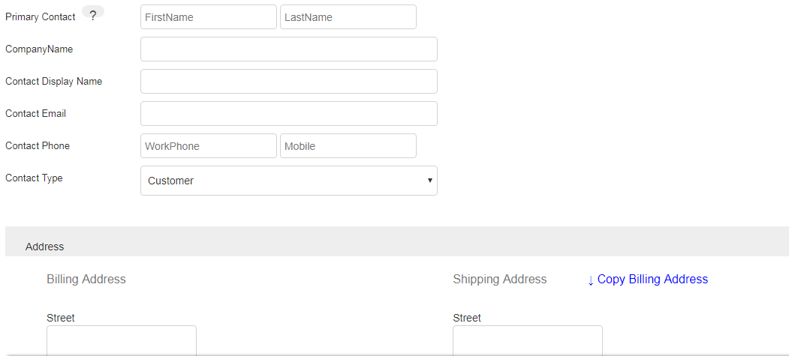This screenshot has height=356, width=789.
Task: Click the Address section header bar
Action: tap(396, 242)
